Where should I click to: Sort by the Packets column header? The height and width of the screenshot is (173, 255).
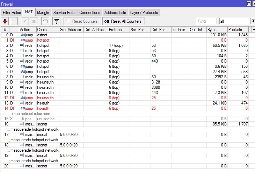point(238,30)
